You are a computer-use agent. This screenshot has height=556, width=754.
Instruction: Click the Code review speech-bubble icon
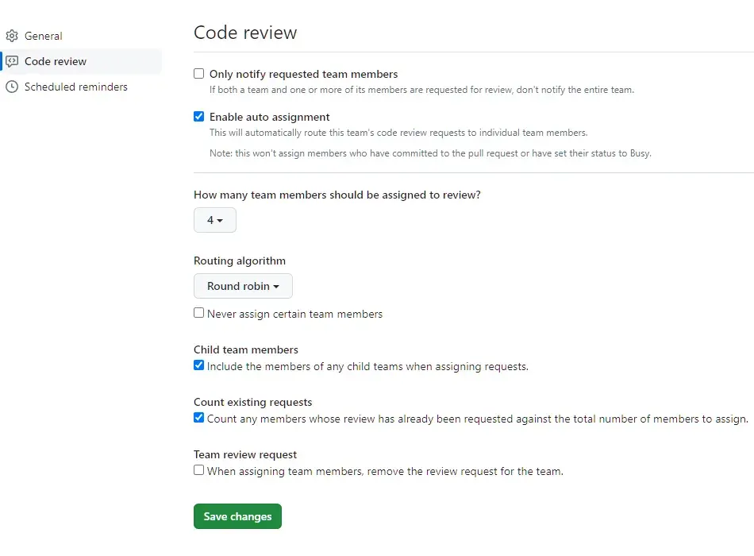tap(12, 62)
